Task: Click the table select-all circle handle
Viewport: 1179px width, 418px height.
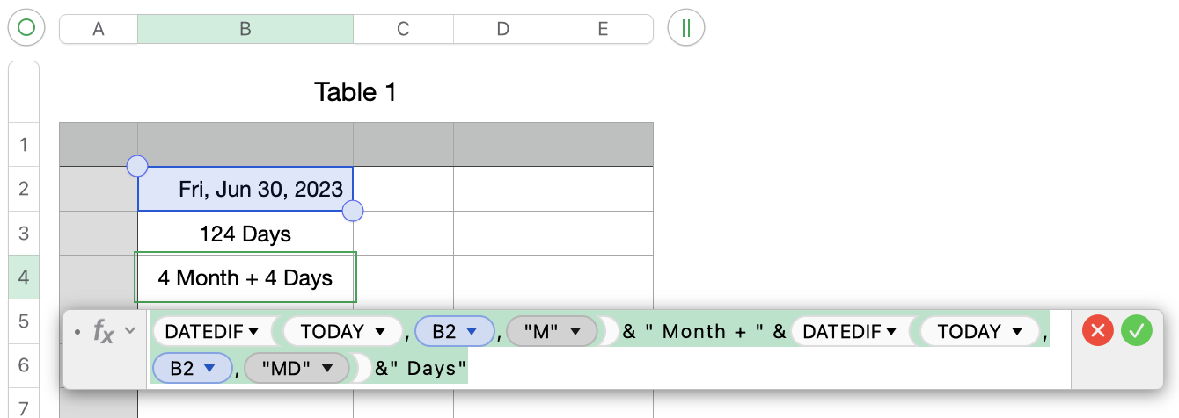Action: (x=26, y=28)
